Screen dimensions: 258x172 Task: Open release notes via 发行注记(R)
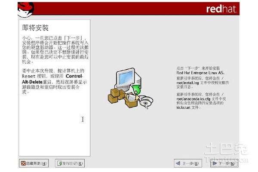click(70, 163)
